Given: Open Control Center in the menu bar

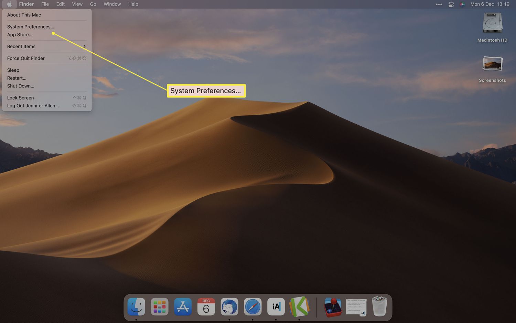Looking at the screenshot, I should [451, 4].
